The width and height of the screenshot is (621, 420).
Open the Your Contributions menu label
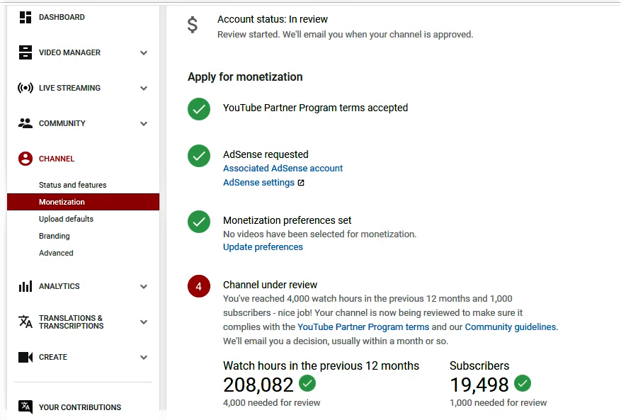(x=80, y=407)
